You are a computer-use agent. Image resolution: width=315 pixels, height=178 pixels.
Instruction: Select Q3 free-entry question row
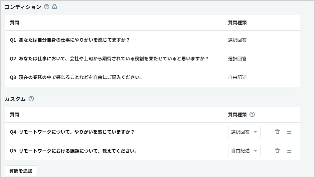tap(76, 77)
